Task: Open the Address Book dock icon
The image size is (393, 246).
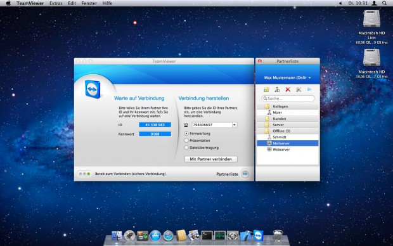Action: click(x=181, y=236)
